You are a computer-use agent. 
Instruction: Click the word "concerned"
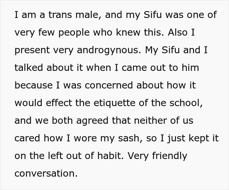coord(109,85)
